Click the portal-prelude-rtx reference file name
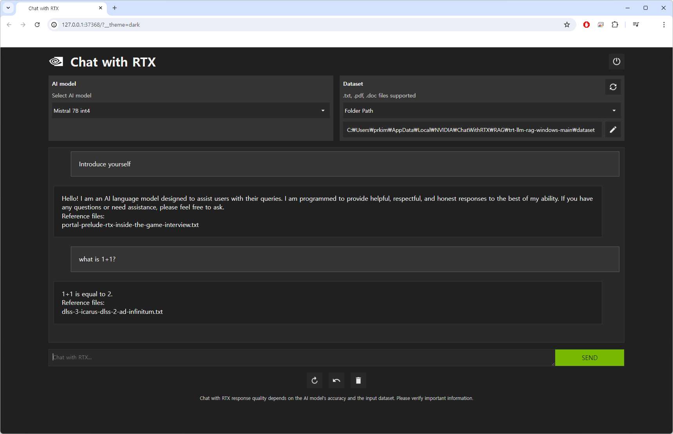Viewport: 673px width, 434px height. click(x=130, y=225)
